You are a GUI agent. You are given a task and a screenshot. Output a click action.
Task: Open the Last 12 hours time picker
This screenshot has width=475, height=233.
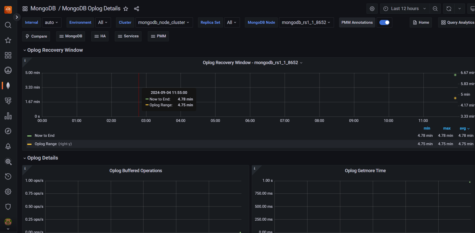pyautogui.click(x=404, y=9)
